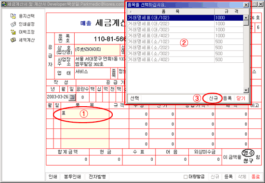Image resolution: width=265 pixels, height=183 pixels.
Task: Select the row 거래명세표(대/302)
Action: [x=185, y=29]
